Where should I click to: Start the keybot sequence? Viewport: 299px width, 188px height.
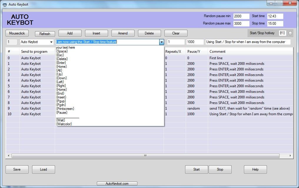point(196,169)
